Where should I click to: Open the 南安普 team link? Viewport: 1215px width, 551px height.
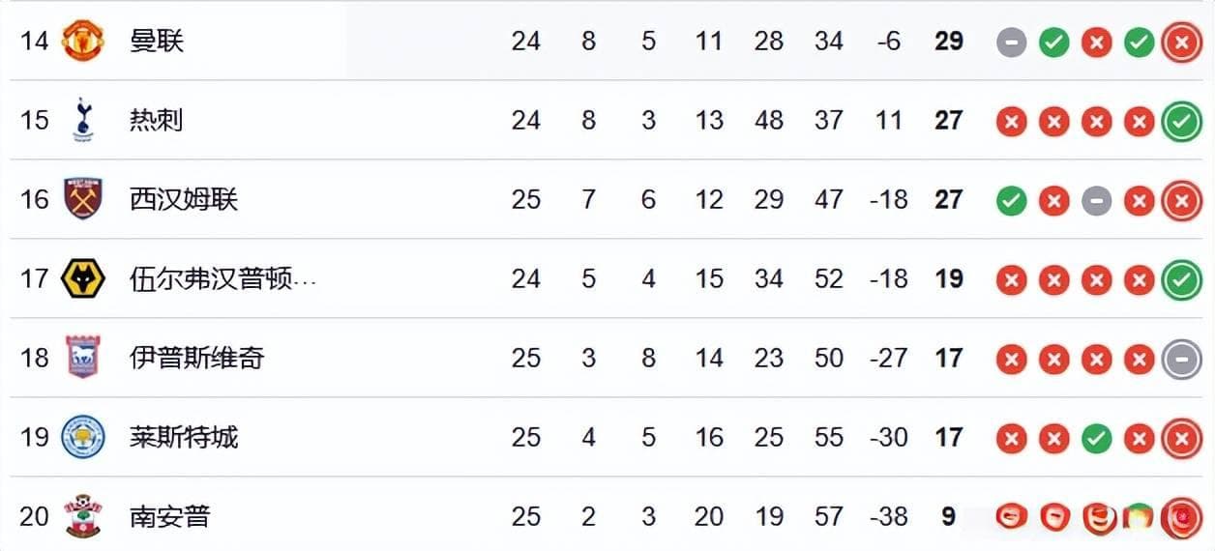coord(169,516)
